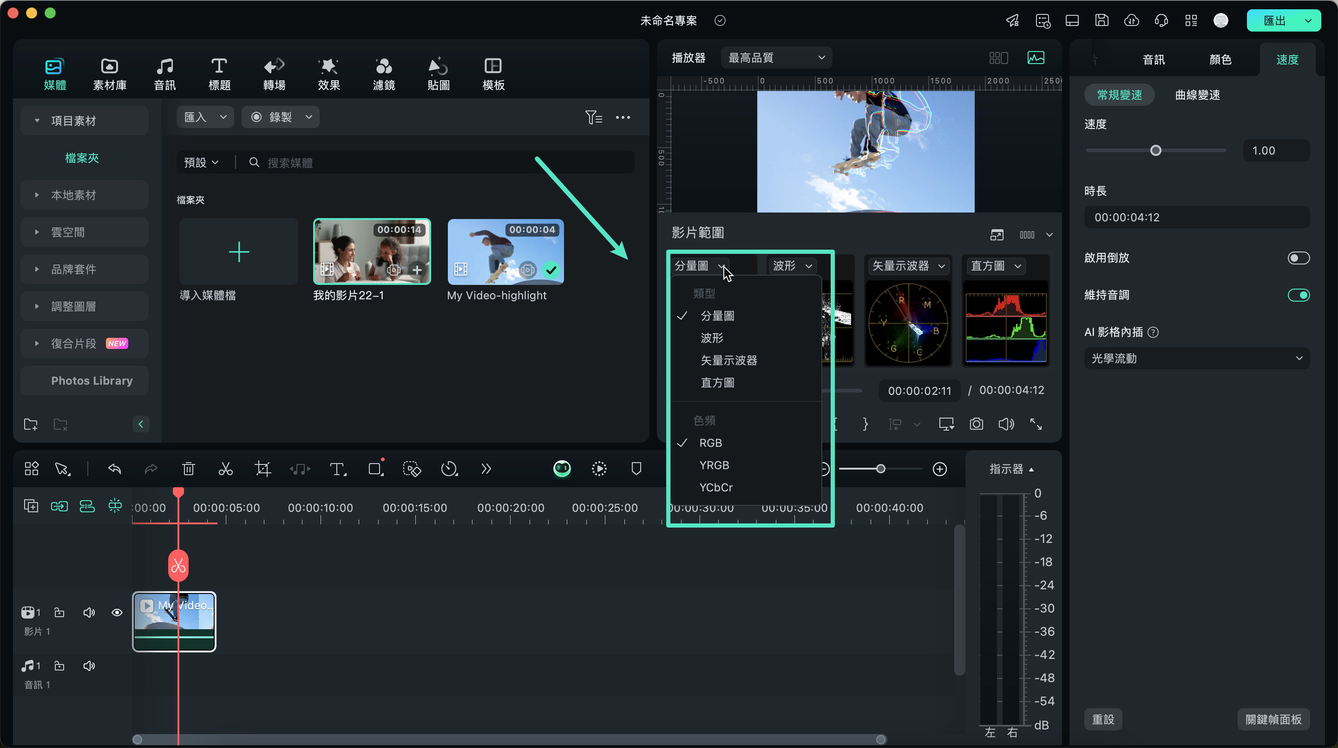Open the 轉場 transitions tab

coord(274,74)
